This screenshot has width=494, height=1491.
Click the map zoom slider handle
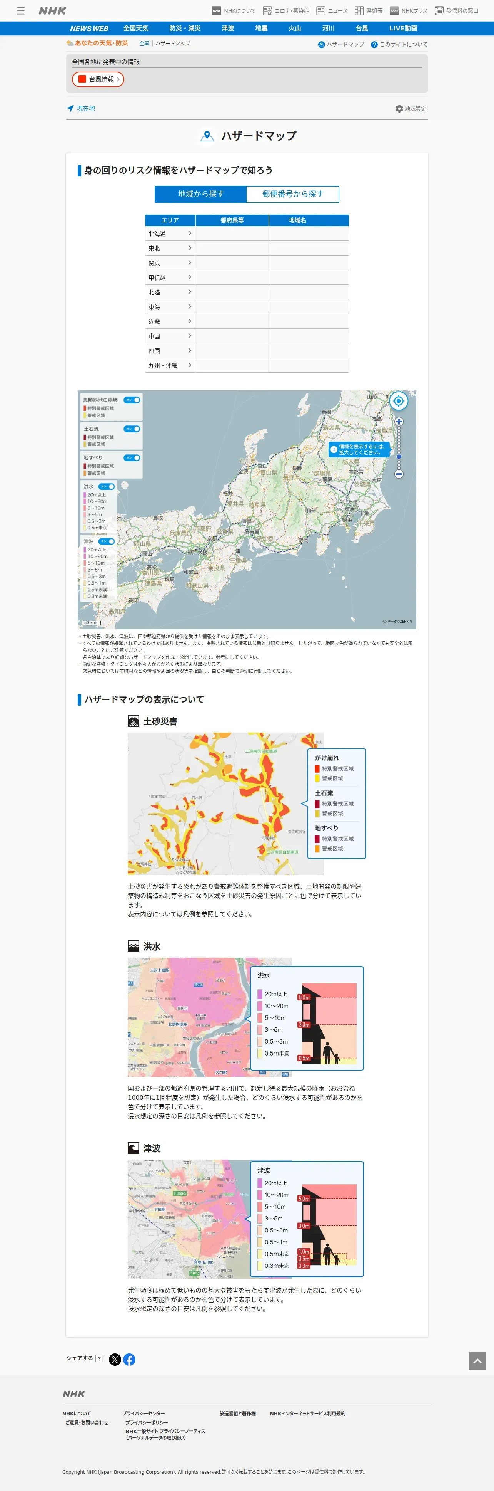click(399, 457)
